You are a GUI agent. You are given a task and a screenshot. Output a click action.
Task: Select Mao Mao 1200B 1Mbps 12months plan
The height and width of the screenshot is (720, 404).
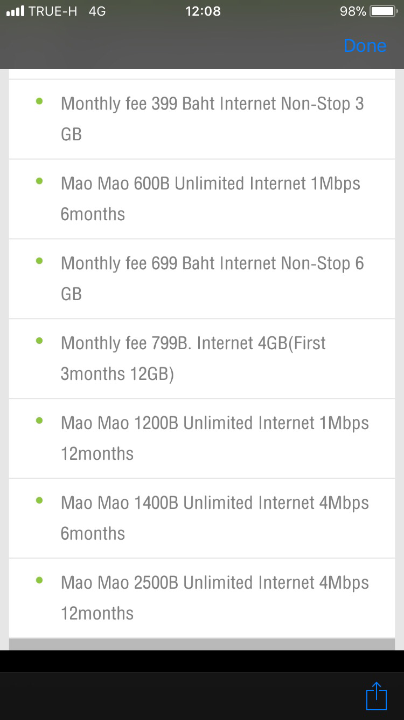(x=214, y=438)
